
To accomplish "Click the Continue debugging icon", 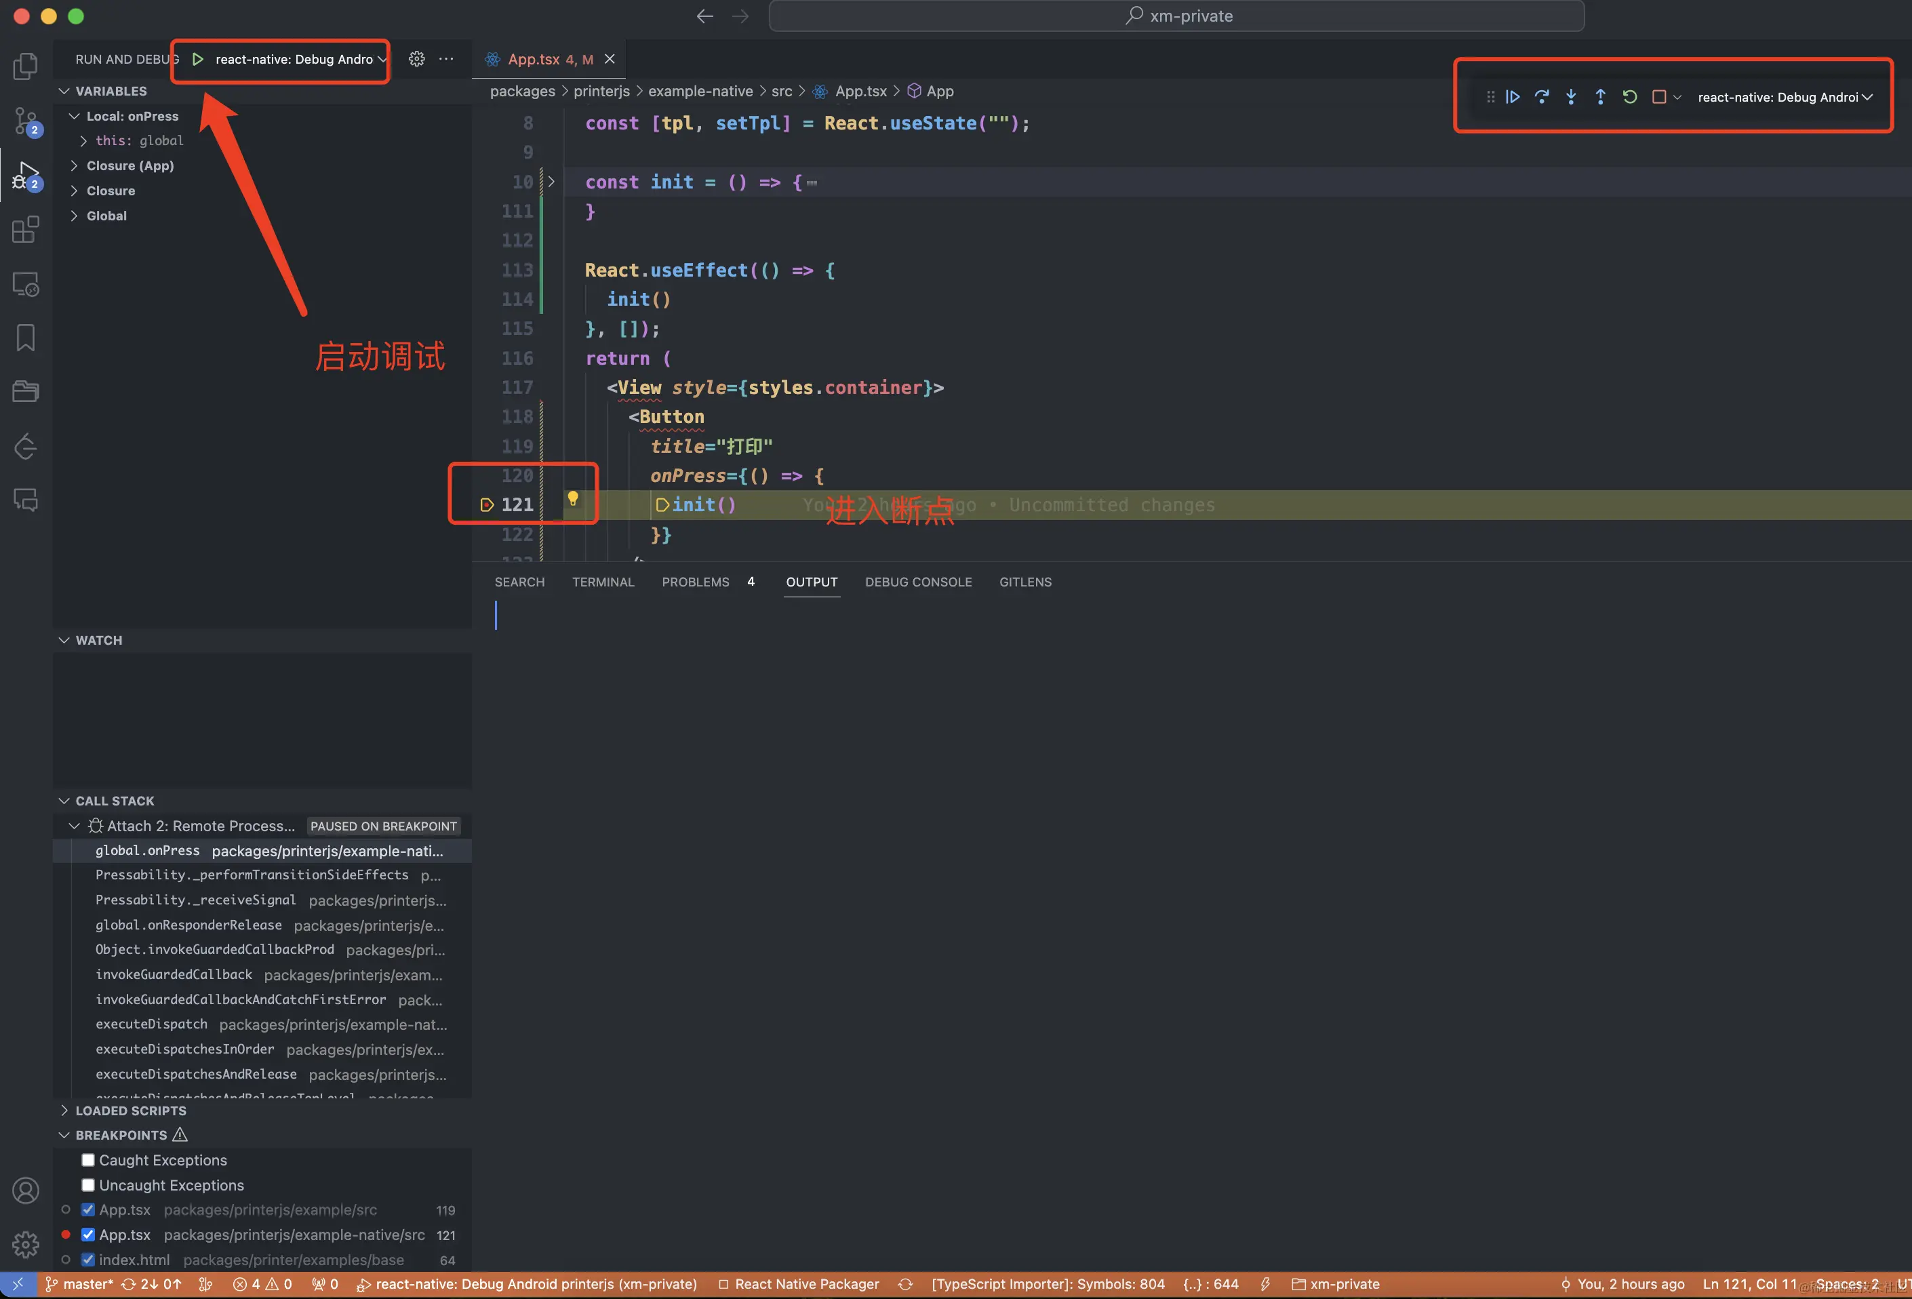I will [x=1512, y=97].
